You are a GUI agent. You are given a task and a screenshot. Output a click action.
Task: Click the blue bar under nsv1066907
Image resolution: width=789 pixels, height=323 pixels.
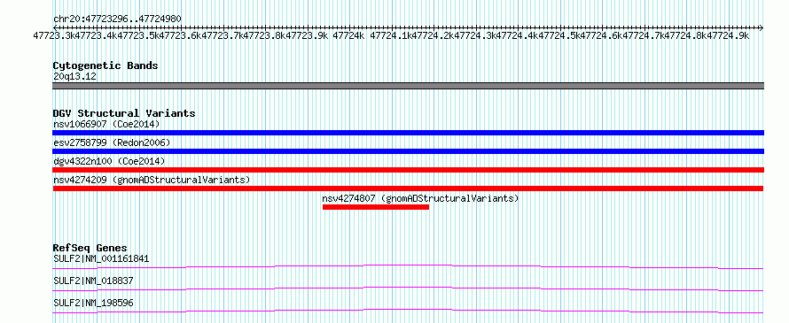click(408, 133)
